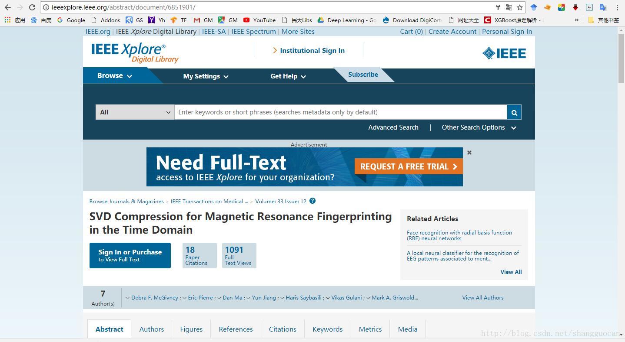Switch to the Media tab
This screenshot has width=625, height=342.
tap(408, 329)
